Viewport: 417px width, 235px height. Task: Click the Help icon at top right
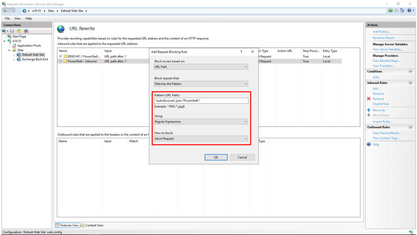click(x=408, y=11)
